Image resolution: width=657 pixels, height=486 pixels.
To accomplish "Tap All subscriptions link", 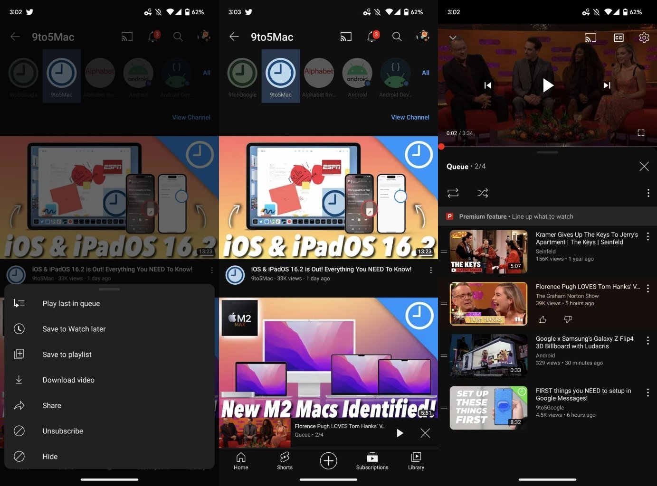I will point(426,73).
